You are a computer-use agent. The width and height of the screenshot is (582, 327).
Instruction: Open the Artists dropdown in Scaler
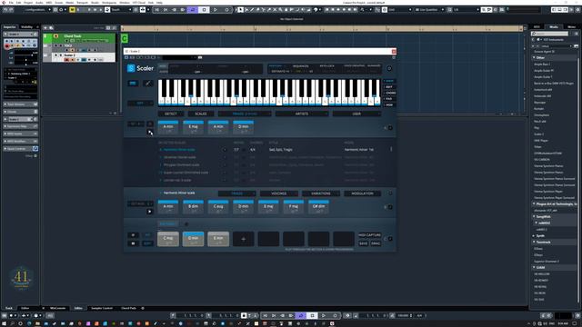click(301, 114)
